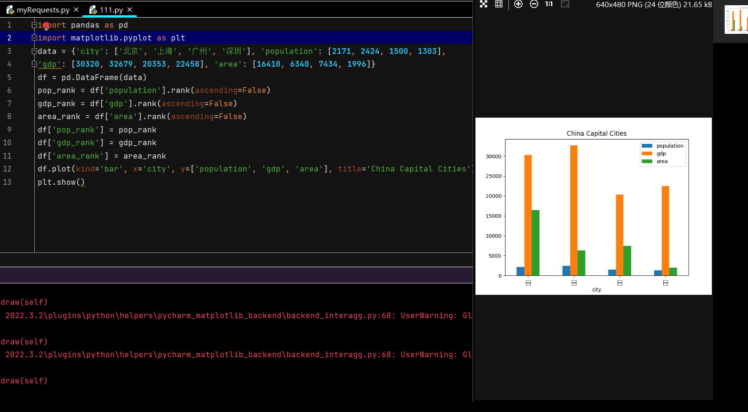Click the fold end marker on line 2
This screenshot has height=412, width=748.
(34, 38)
